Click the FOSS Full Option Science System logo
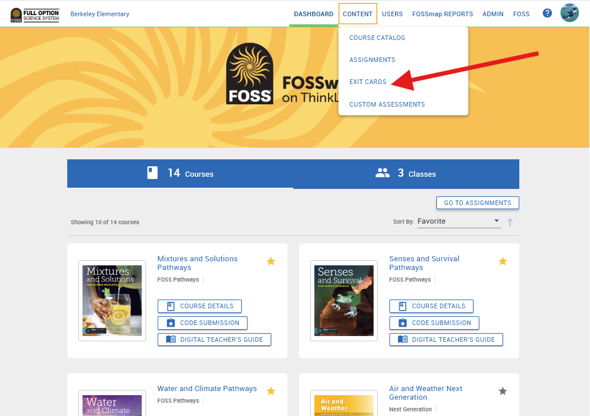590x416 pixels. pos(35,15)
